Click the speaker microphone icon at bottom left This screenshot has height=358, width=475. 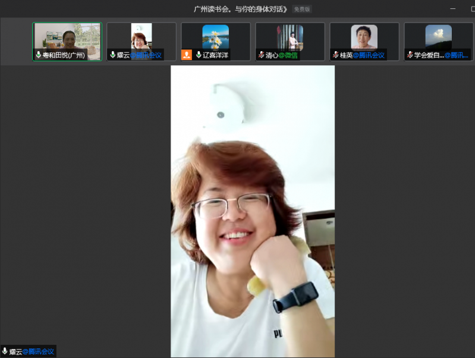click(x=5, y=351)
